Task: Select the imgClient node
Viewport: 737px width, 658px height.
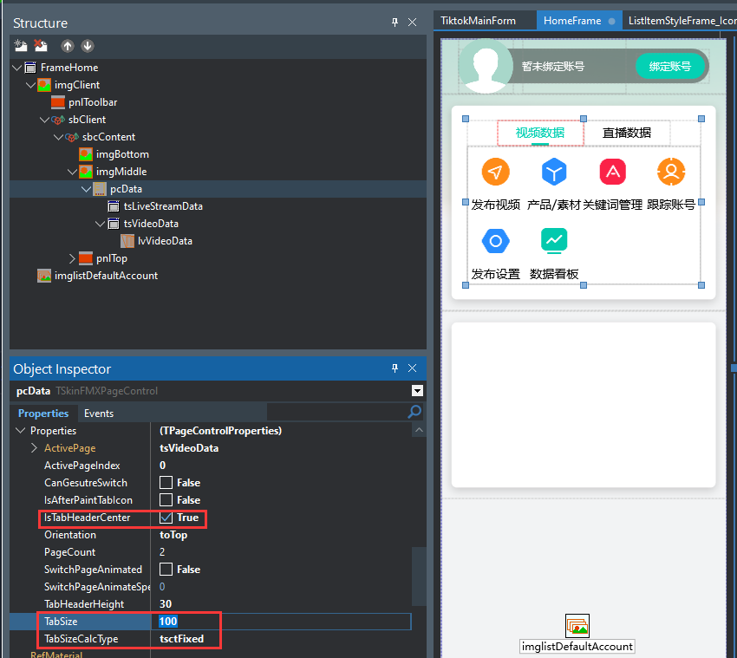Action: click(x=76, y=85)
